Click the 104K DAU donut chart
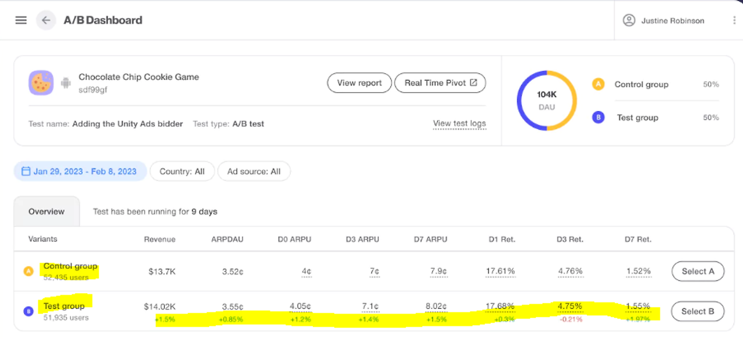The image size is (743, 339). click(546, 100)
